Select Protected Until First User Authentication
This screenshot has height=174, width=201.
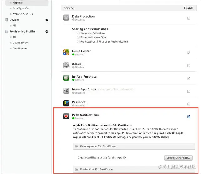[x=78, y=42]
